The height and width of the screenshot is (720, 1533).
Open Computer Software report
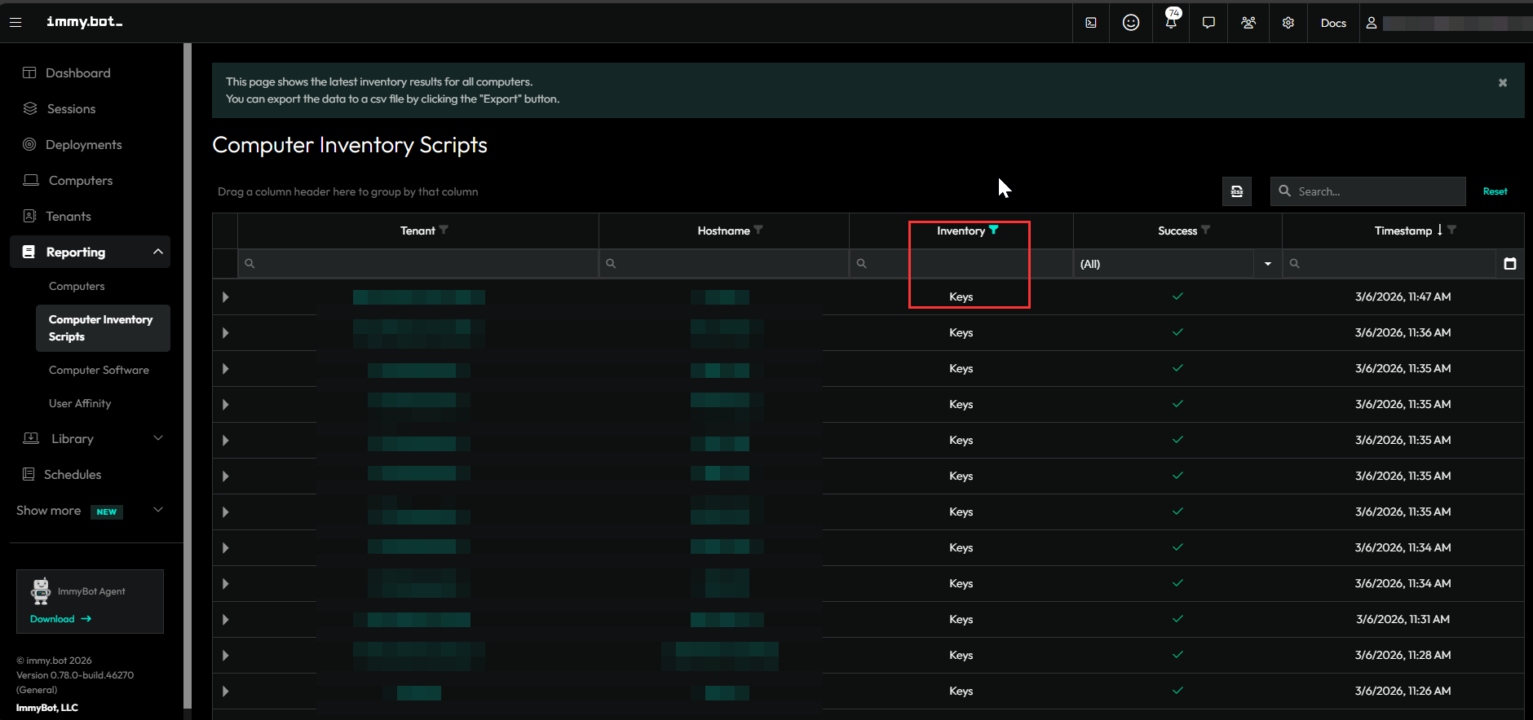click(99, 370)
